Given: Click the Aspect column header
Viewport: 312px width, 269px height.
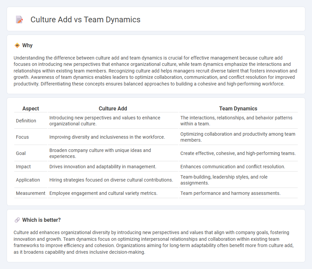Looking at the screenshot, I should pyautogui.click(x=31, y=108).
